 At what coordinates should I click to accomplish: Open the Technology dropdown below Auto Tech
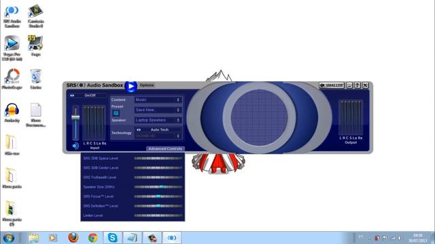(158, 136)
